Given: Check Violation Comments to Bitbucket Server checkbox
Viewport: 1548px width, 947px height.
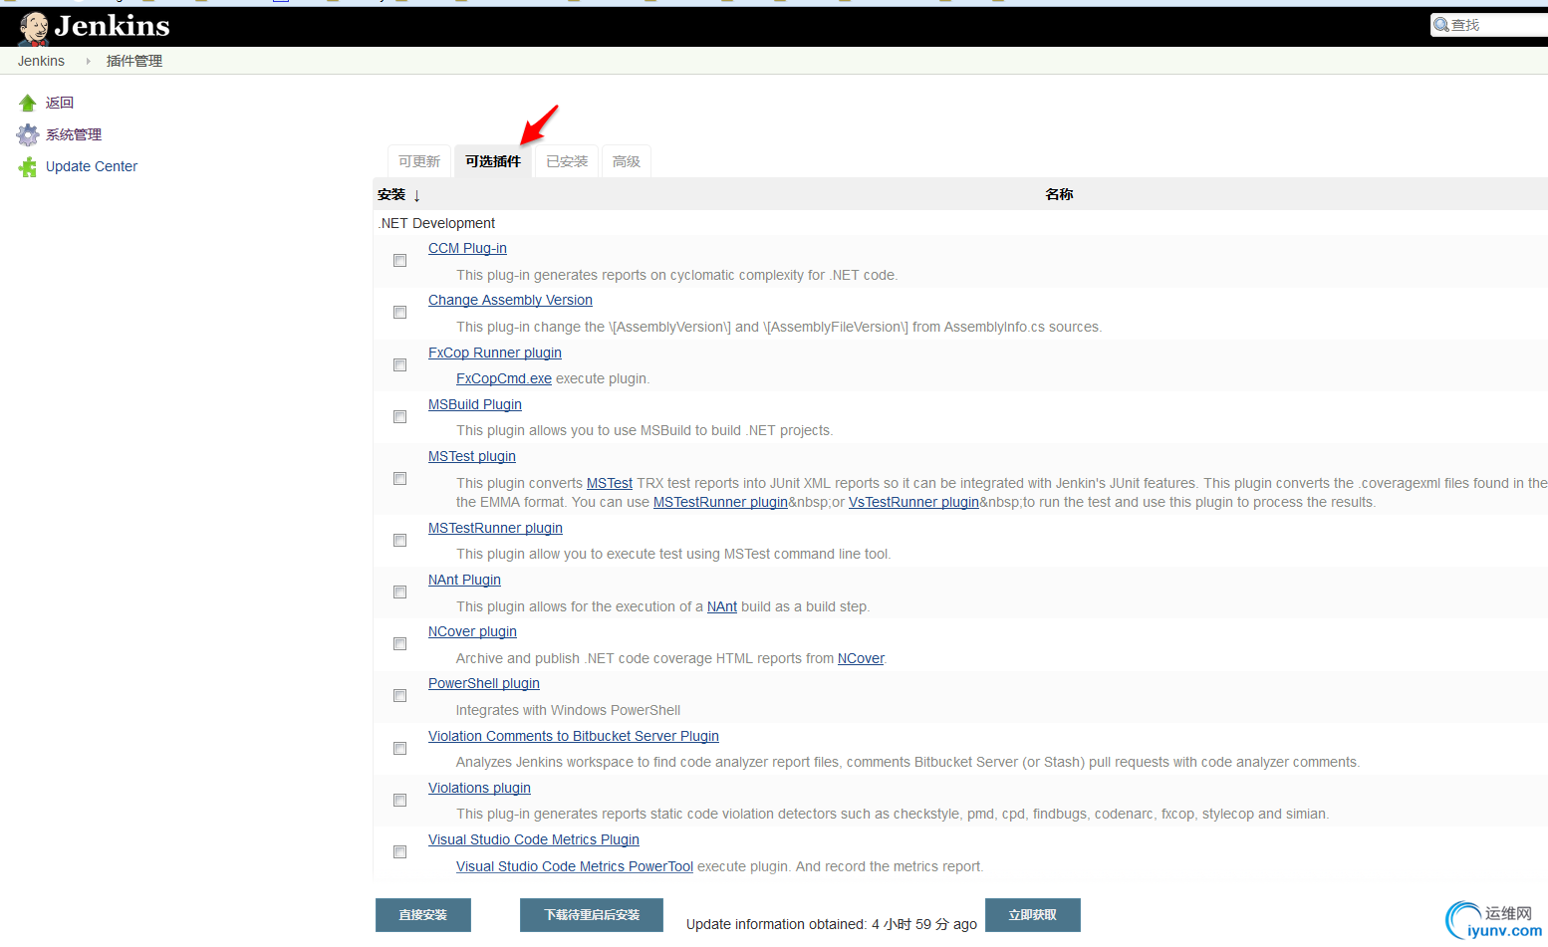Looking at the screenshot, I should (399, 749).
